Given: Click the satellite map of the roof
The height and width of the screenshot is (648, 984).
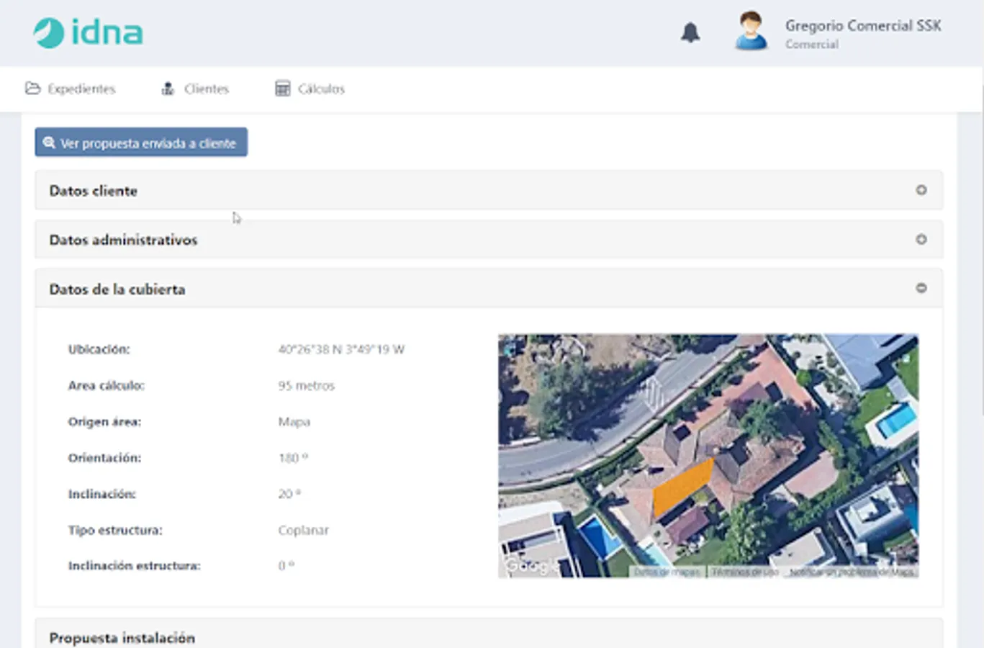Looking at the screenshot, I should click(708, 456).
